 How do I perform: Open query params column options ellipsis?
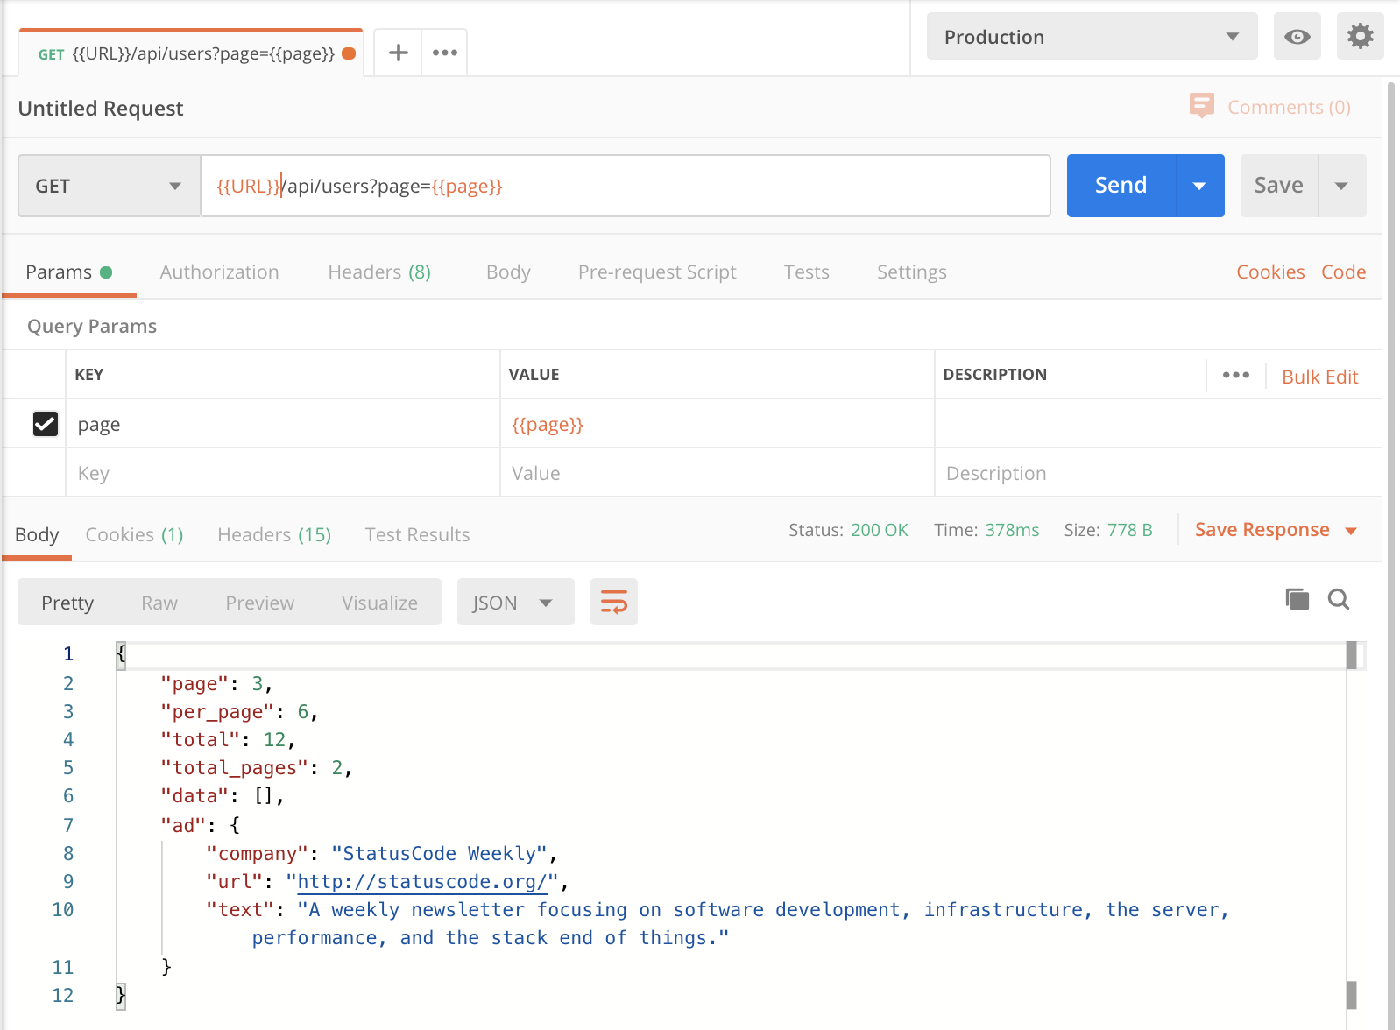1236,375
